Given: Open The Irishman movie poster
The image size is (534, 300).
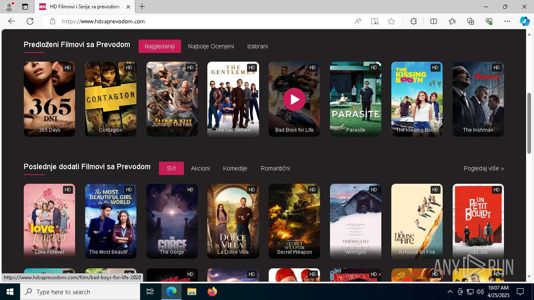Looking at the screenshot, I should (478, 99).
